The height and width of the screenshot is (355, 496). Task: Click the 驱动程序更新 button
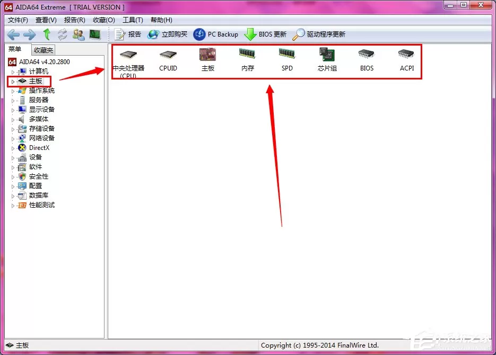(x=319, y=34)
